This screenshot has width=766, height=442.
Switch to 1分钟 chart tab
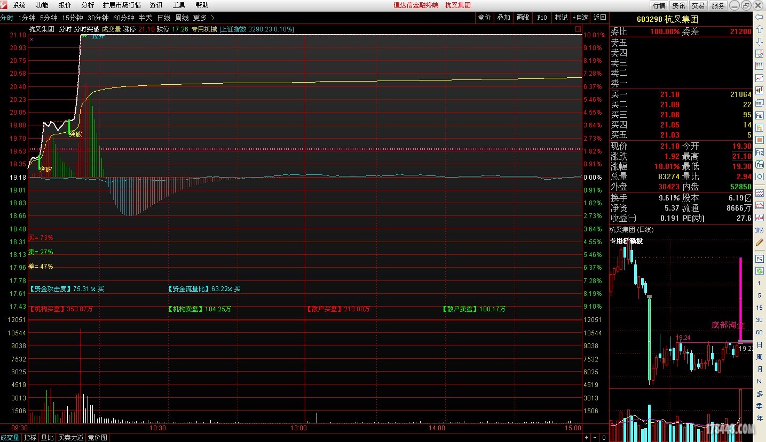click(27, 18)
